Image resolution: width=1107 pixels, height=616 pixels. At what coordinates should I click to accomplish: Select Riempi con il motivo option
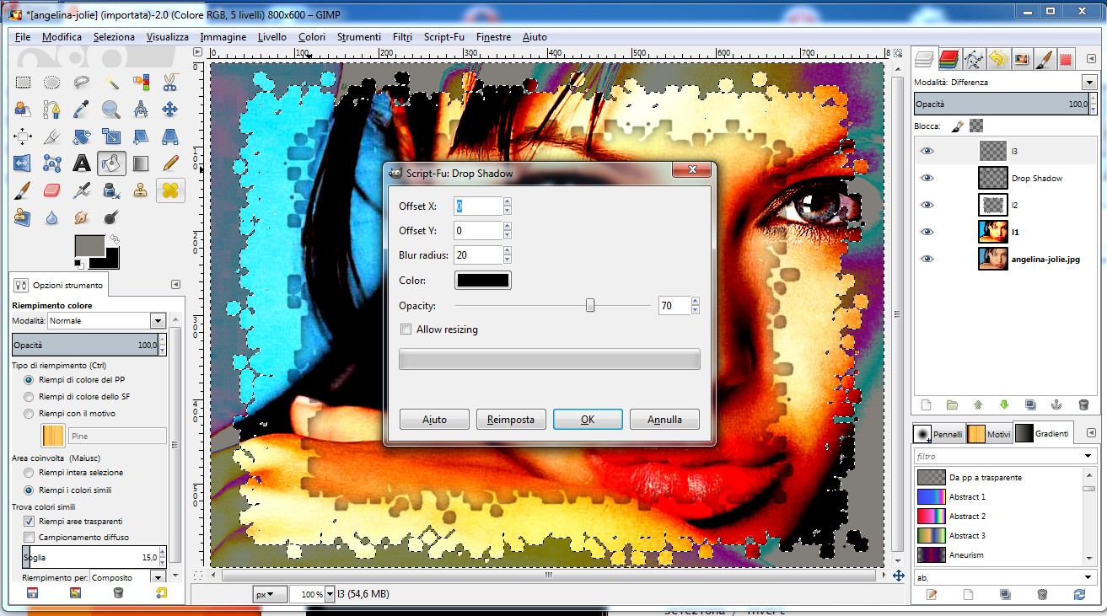pos(30,414)
